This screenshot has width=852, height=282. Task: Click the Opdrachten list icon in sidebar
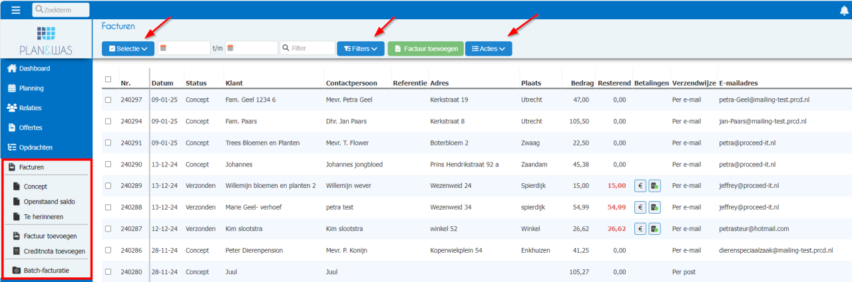coord(12,147)
